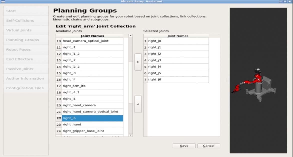Add selected joint with > button
Image resolution: width=293 pixels, height=157 pixels.
point(138,62)
